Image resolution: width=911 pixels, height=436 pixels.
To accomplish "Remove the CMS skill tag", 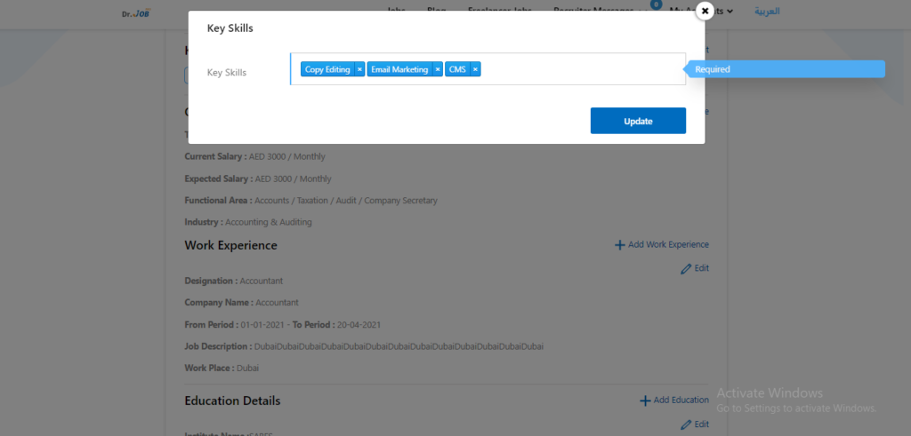I will coord(475,69).
